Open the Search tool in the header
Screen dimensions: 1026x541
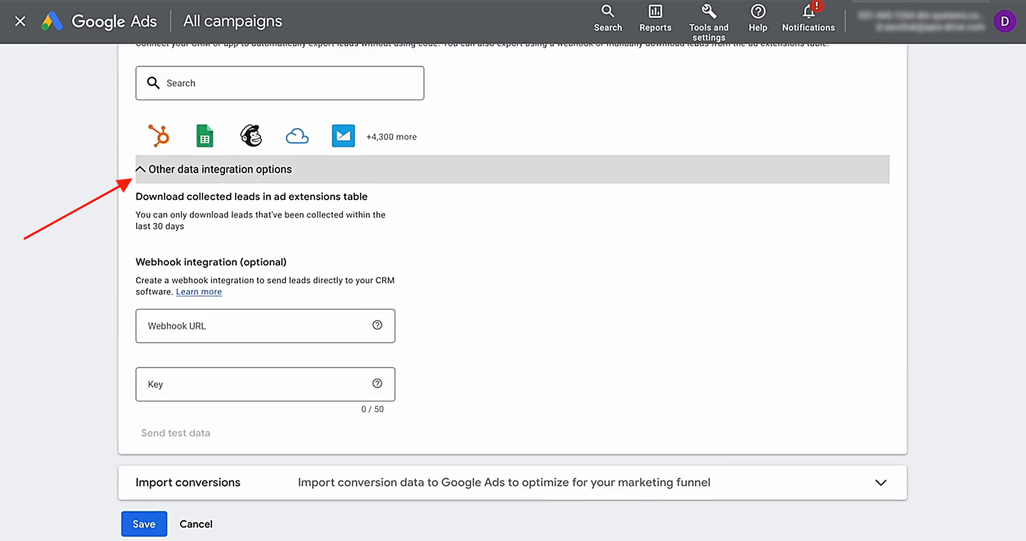tap(608, 19)
